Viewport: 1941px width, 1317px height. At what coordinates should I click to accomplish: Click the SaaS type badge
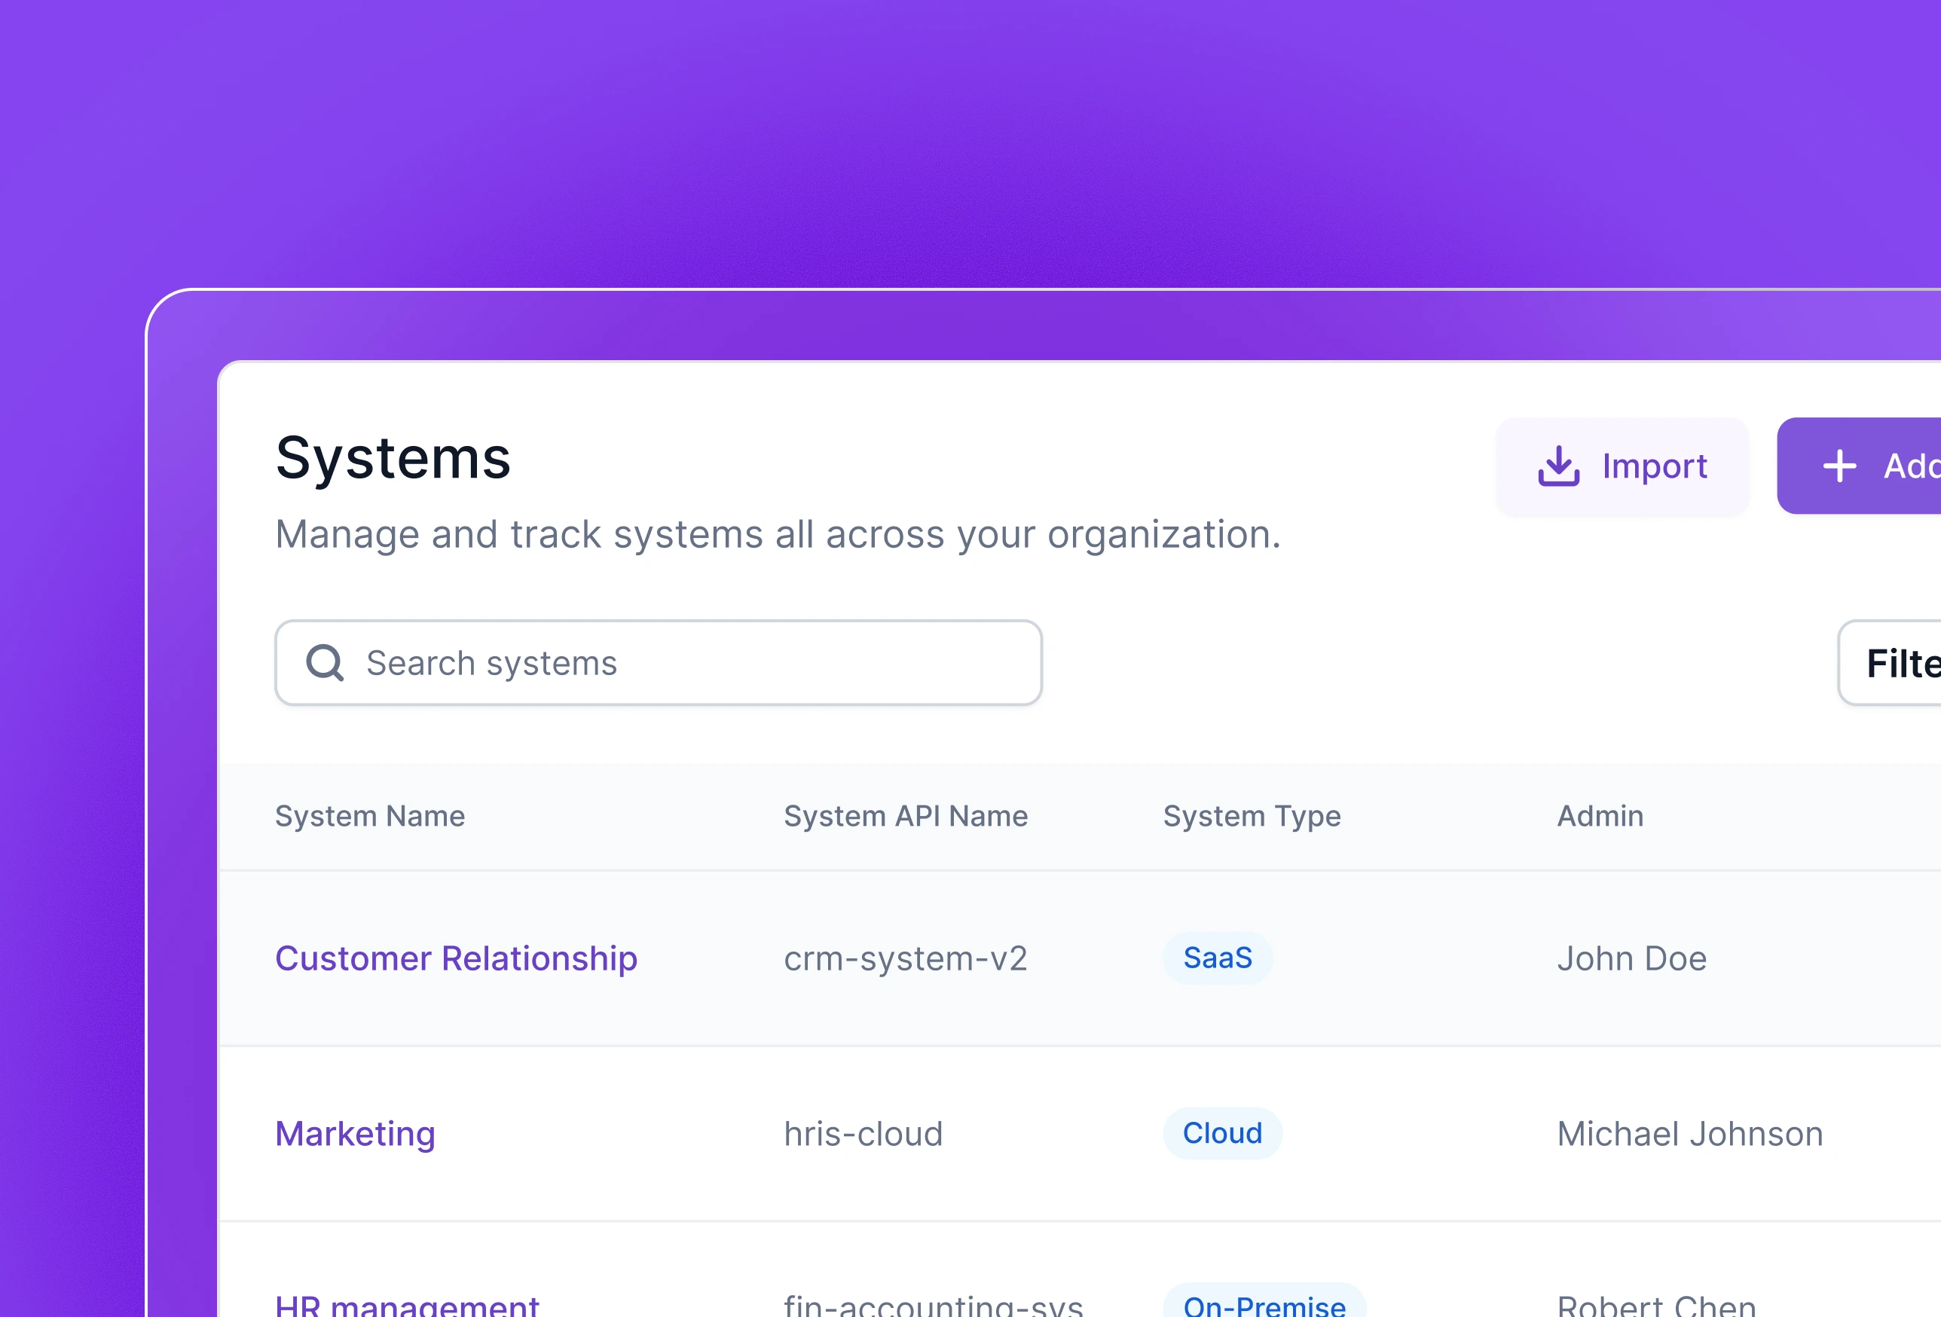[x=1218, y=958]
